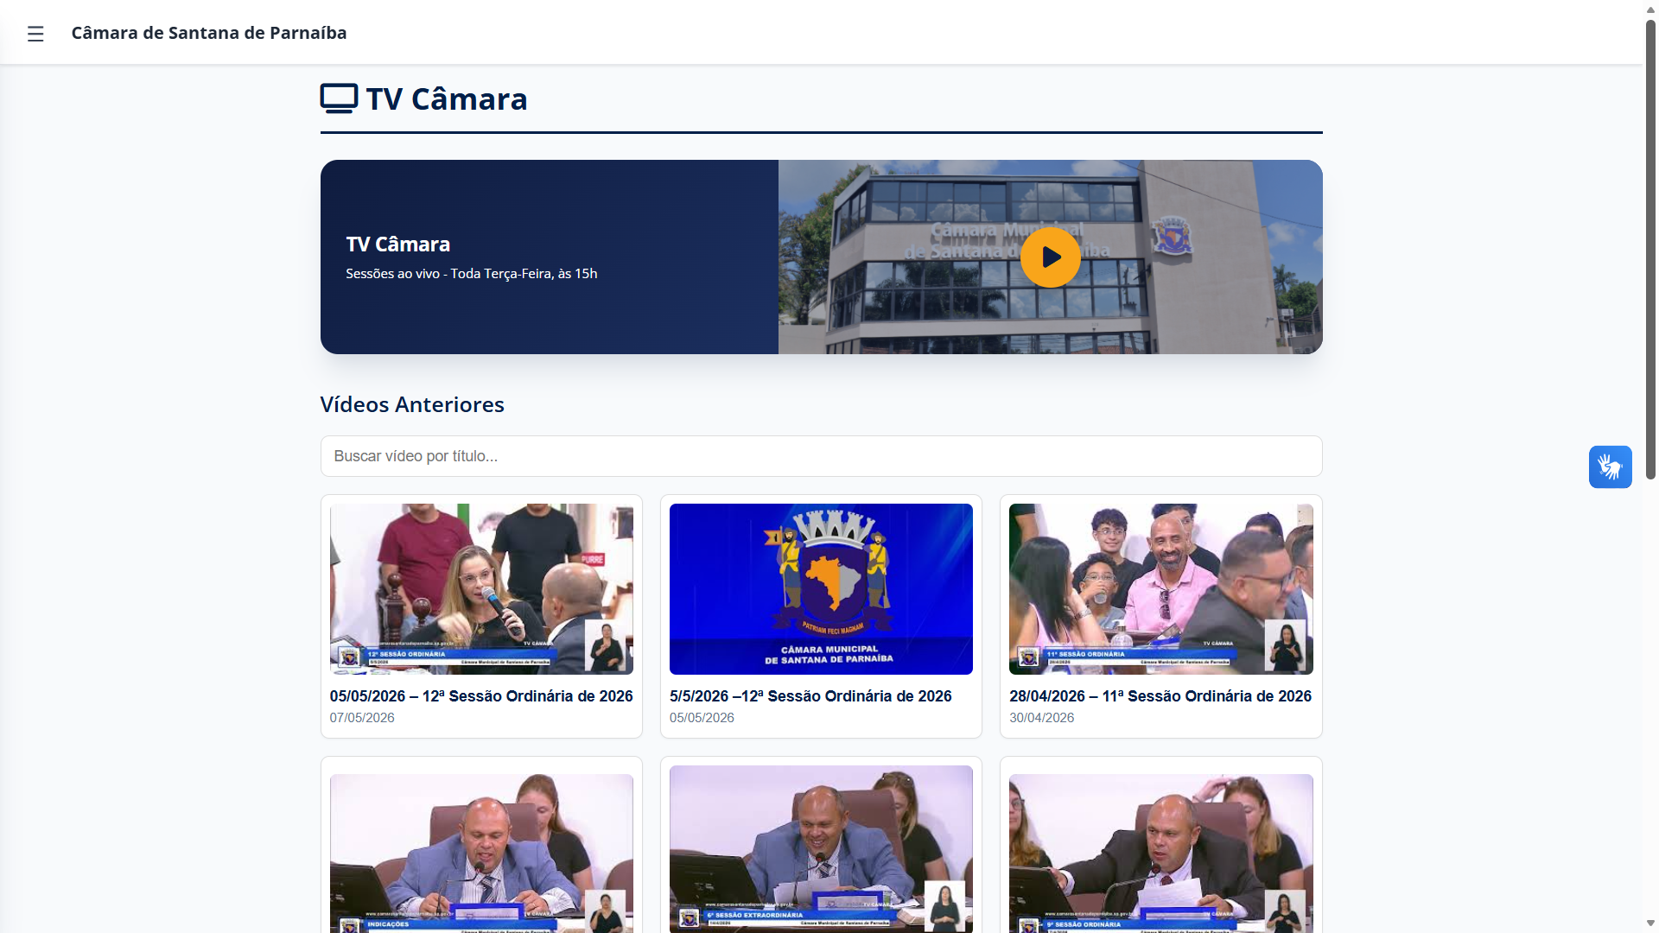Open thumbnail of 05/05/2026 12ª Sessão Ordinária video

click(481, 589)
